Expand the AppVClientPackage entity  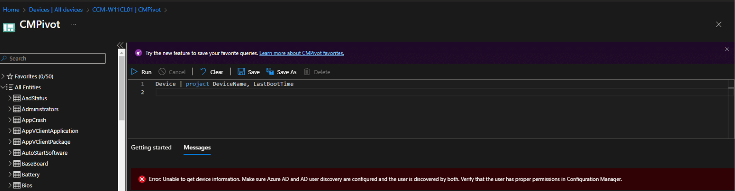(x=10, y=142)
